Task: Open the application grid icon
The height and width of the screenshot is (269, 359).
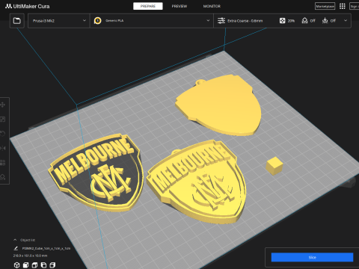Action: [343, 6]
